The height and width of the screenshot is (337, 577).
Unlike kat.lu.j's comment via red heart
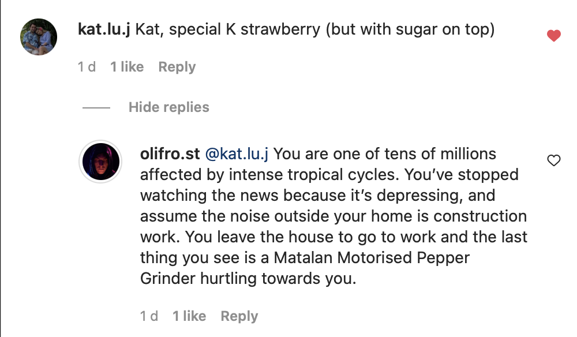coord(553,36)
